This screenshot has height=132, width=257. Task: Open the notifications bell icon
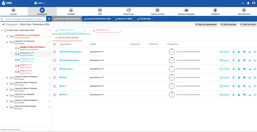[248, 3]
